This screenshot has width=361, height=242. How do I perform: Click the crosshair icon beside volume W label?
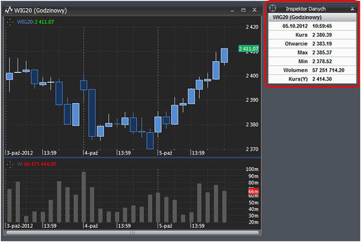10,164
